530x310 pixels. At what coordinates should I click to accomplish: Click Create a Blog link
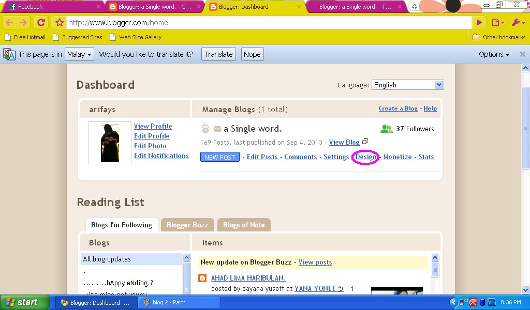398,109
